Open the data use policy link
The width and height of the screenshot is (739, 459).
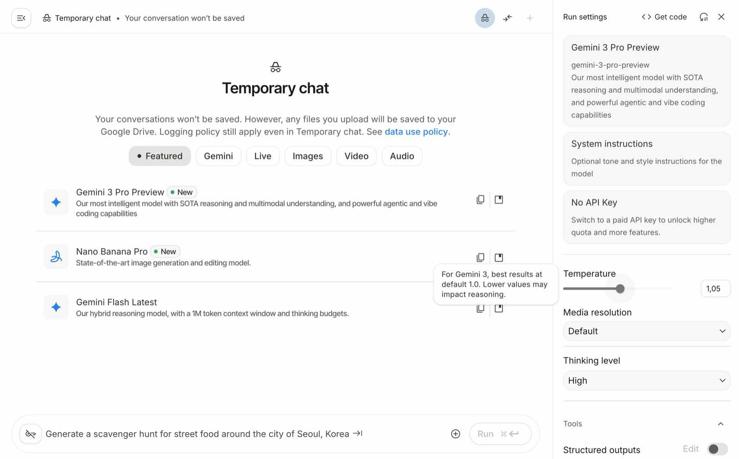click(416, 132)
